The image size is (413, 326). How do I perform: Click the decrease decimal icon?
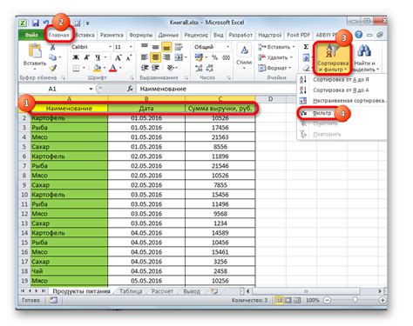click(210, 68)
